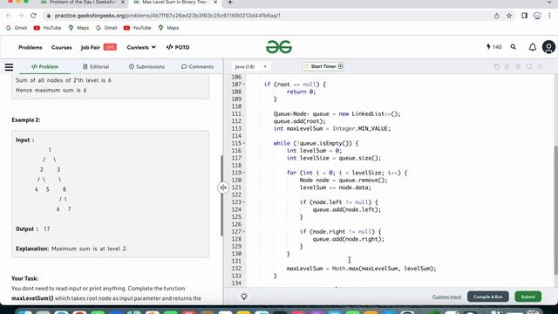Click the problem panel scrollbar
The height and width of the screenshot is (314, 558).
click(x=221, y=195)
